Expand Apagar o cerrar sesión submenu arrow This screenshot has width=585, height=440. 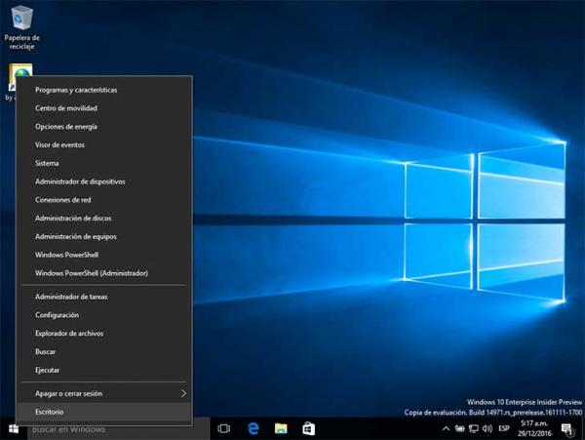tap(183, 393)
